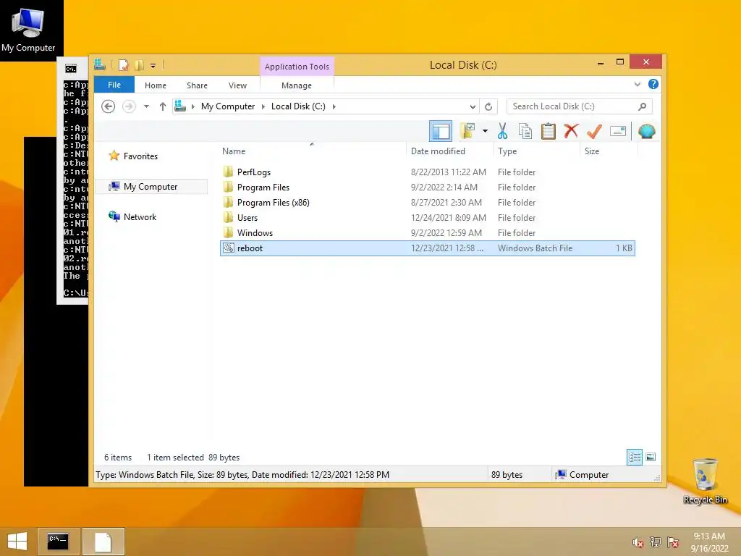Click the taskbar clock
This screenshot has width=741, height=556.
click(x=709, y=542)
